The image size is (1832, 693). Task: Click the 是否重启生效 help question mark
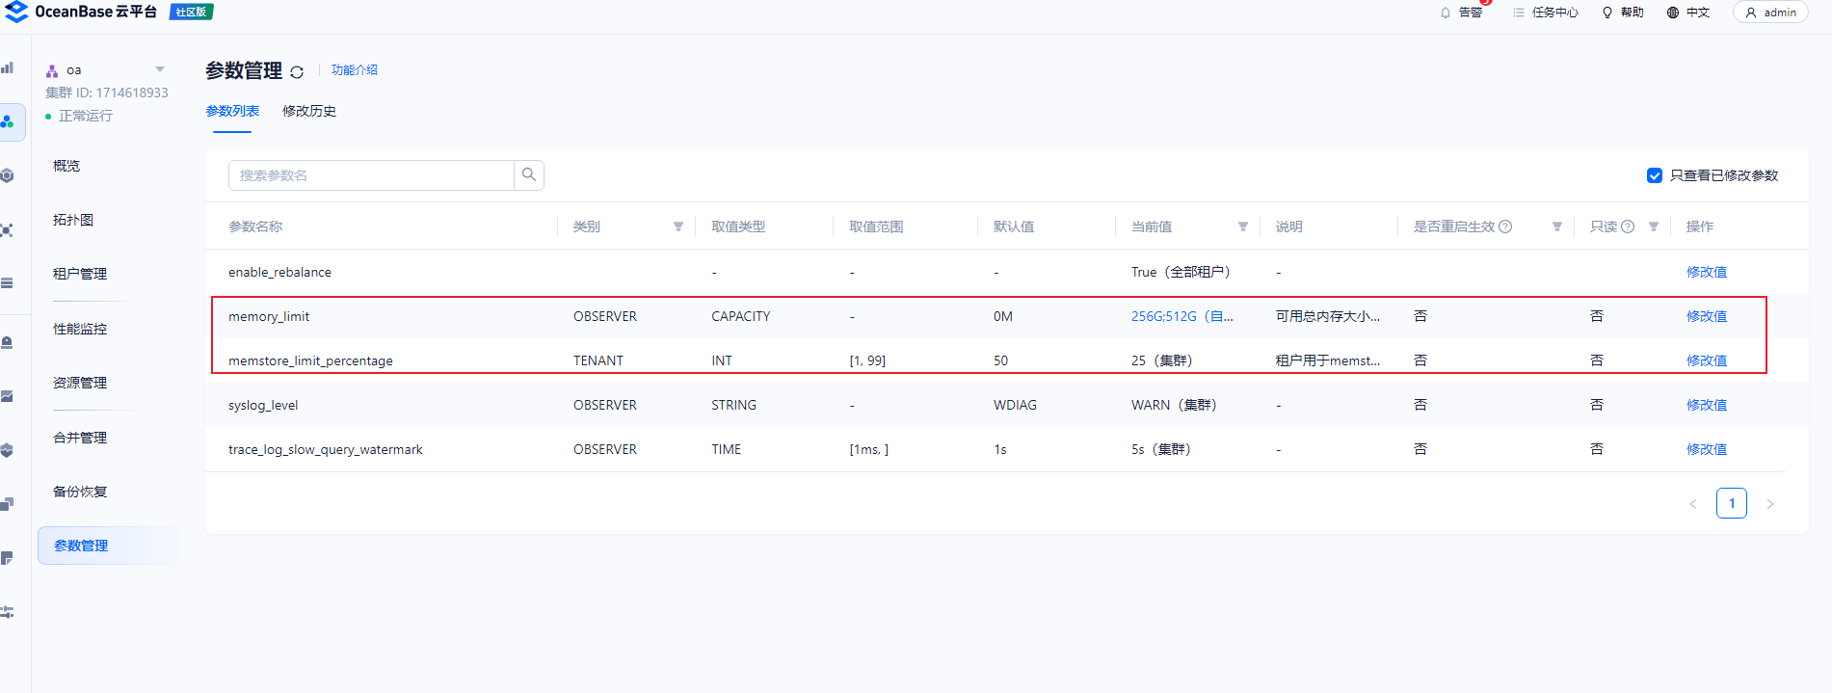(1505, 227)
